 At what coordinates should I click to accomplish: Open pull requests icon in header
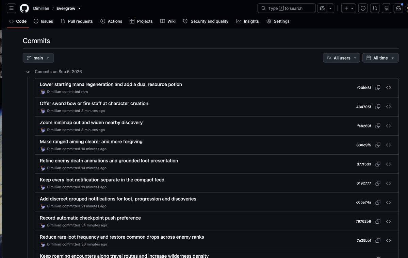tap(375, 8)
